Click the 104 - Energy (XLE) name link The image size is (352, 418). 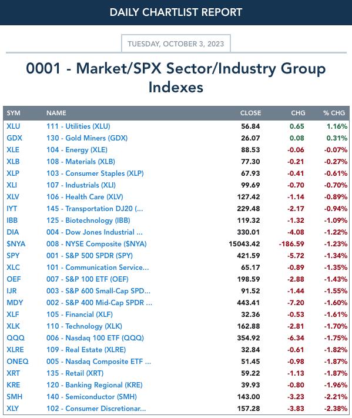coord(77,149)
